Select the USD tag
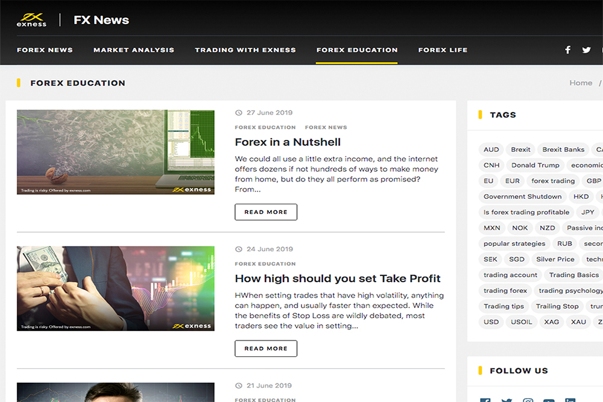 (491, 323)
